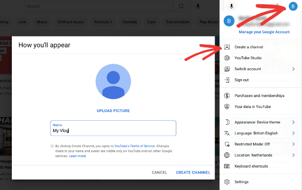Screen dimensions: 302x190
Task: Open the account avatar in top right
Action: [292, 6]
